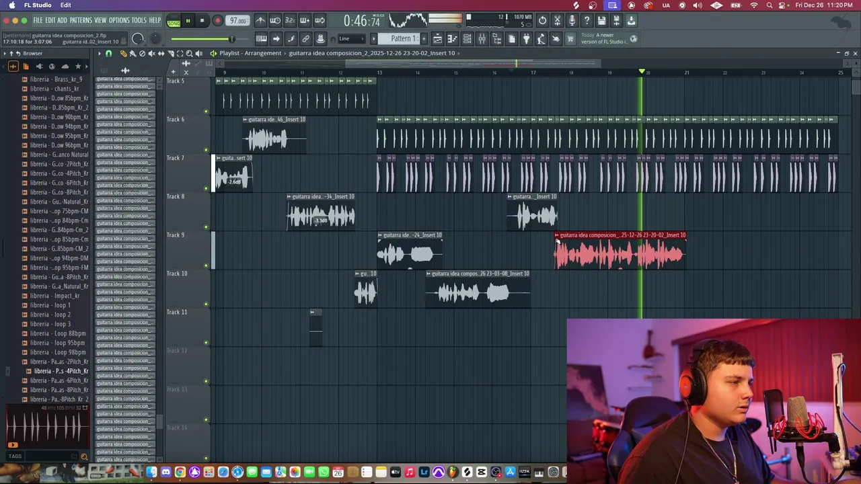Toggle Track 10 mute green light
Screen dimensions: 861x484
[206, 304]
